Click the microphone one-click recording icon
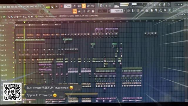Viewport: 188px width, 106px height. (x=164, y=5)
